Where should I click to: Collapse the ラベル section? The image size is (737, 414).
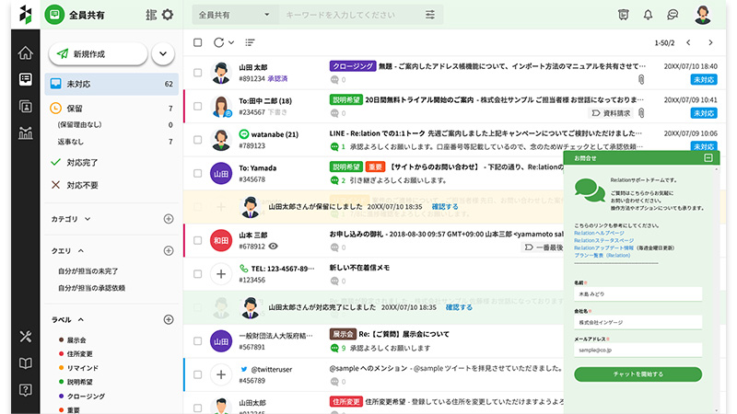click(82, 319)
